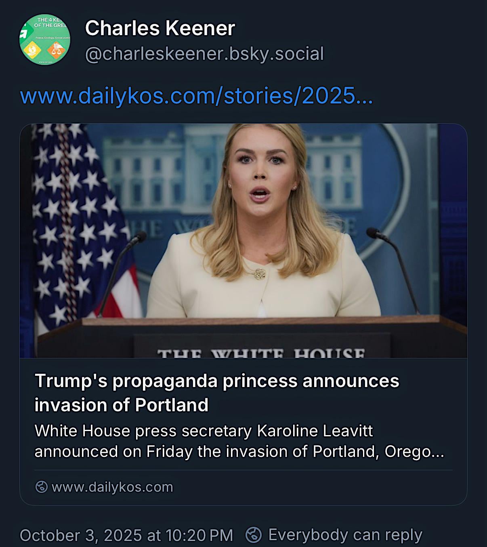
Task: Click the Karoline Leavitt article description text
Action: click(x=239, y=441)
